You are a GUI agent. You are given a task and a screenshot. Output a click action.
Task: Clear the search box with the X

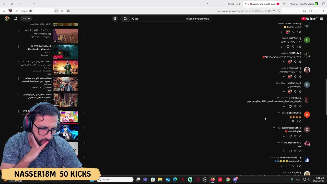(133, 19)
